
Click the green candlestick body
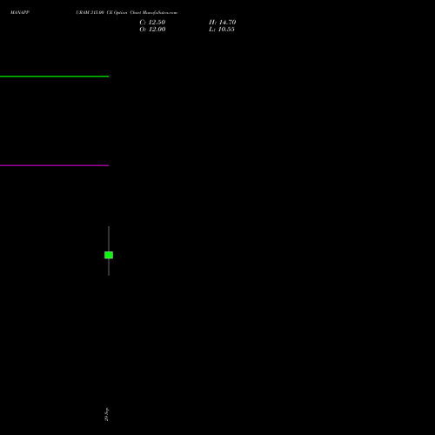pos(109,255)
